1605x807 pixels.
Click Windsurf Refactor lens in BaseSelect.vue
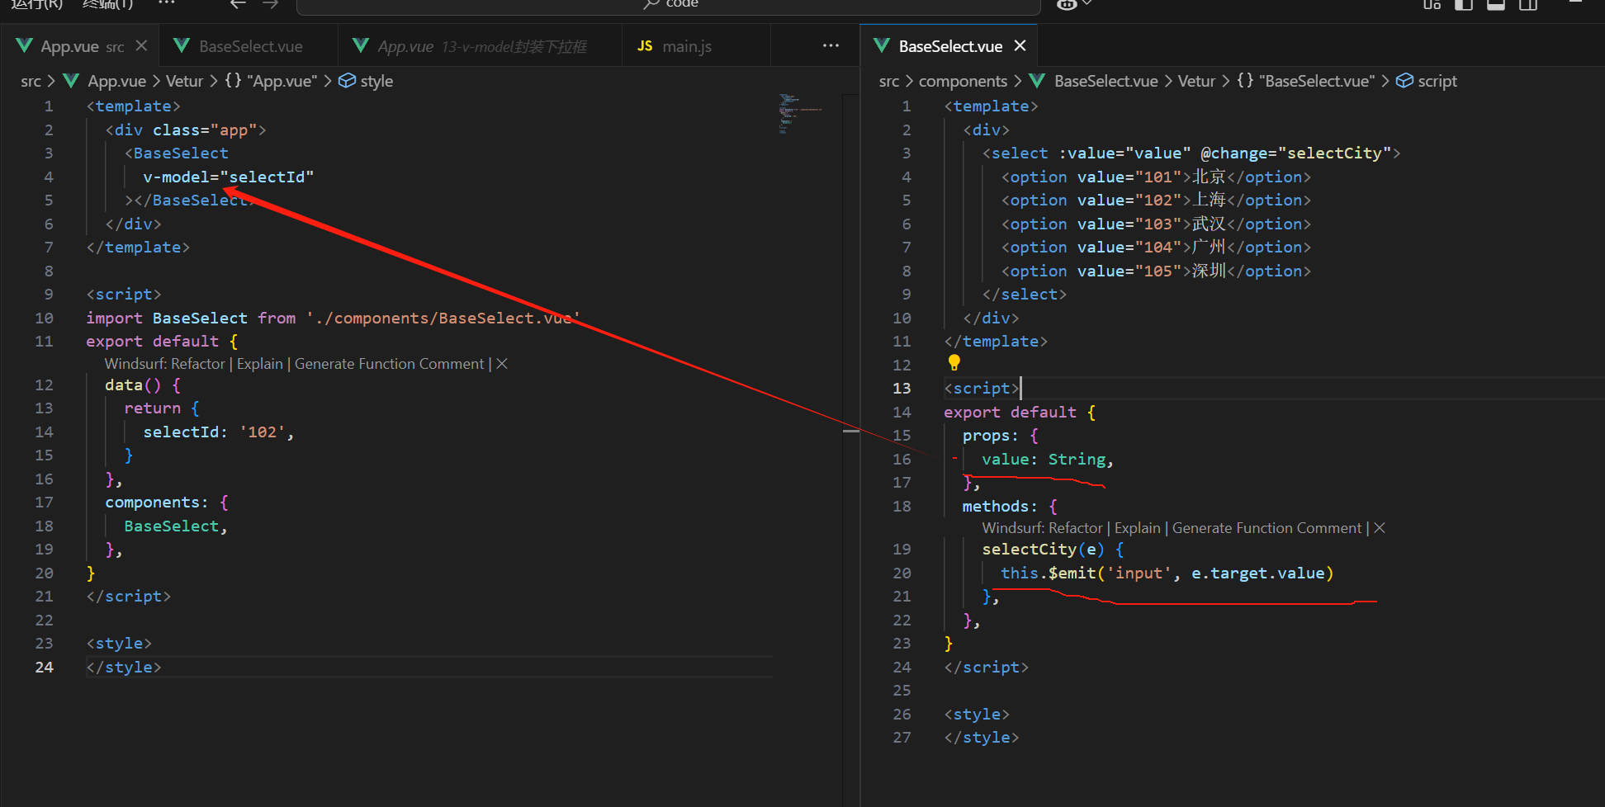click(x=1043, y=528)
